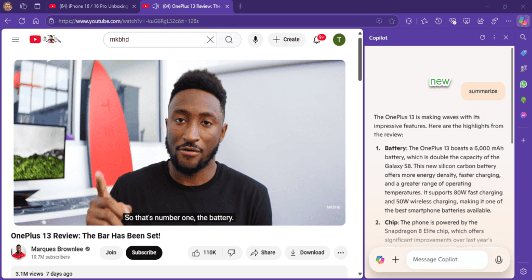
Task: Click the video player to pause
Action: click(179, 143)
